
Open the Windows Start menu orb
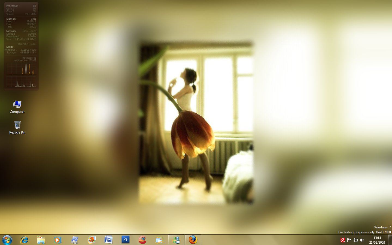[x=7, y=240]
